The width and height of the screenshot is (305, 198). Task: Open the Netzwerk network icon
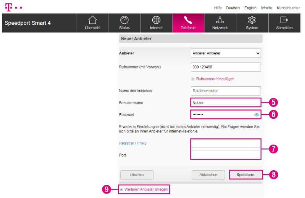coord(220,20)
